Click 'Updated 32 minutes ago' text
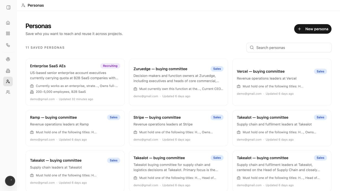 (76, 99)
